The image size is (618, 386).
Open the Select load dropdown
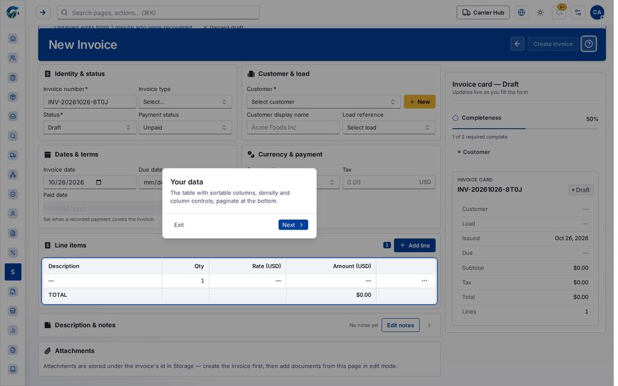(x=389, y=127)
